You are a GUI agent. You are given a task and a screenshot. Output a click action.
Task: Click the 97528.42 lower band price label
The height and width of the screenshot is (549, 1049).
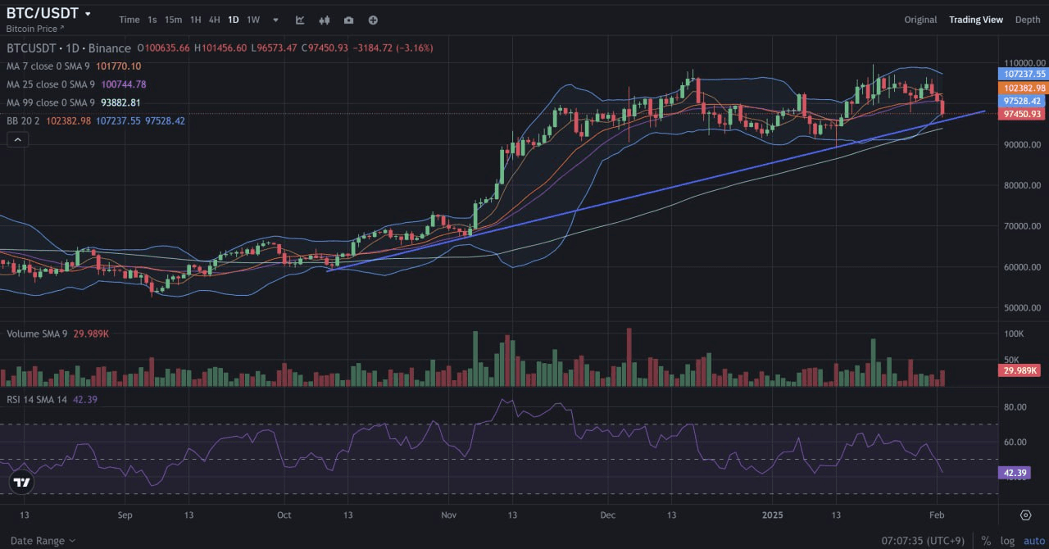tap(1023, 101)
